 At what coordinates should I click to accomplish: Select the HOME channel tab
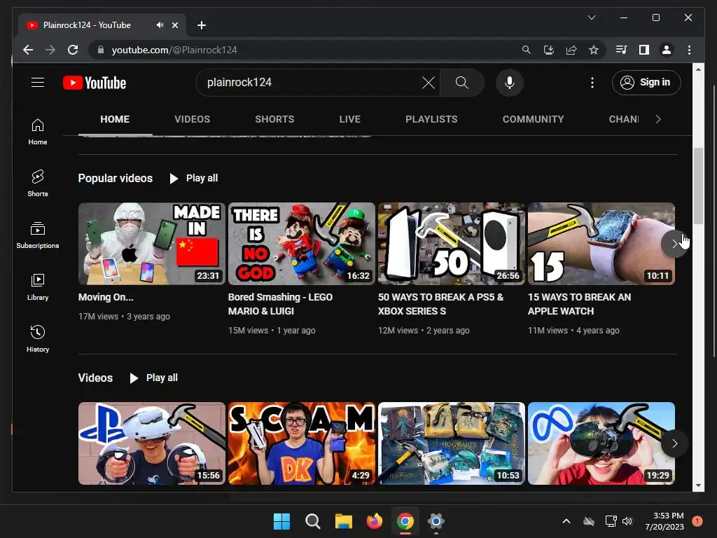[115, 119]
